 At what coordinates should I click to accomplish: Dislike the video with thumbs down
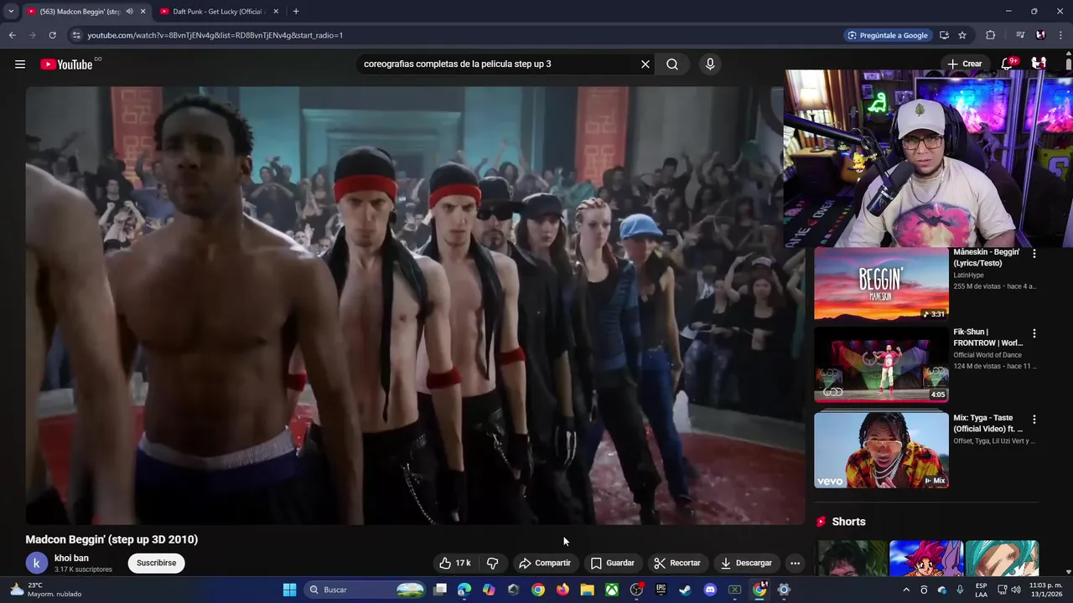point(493,563)
